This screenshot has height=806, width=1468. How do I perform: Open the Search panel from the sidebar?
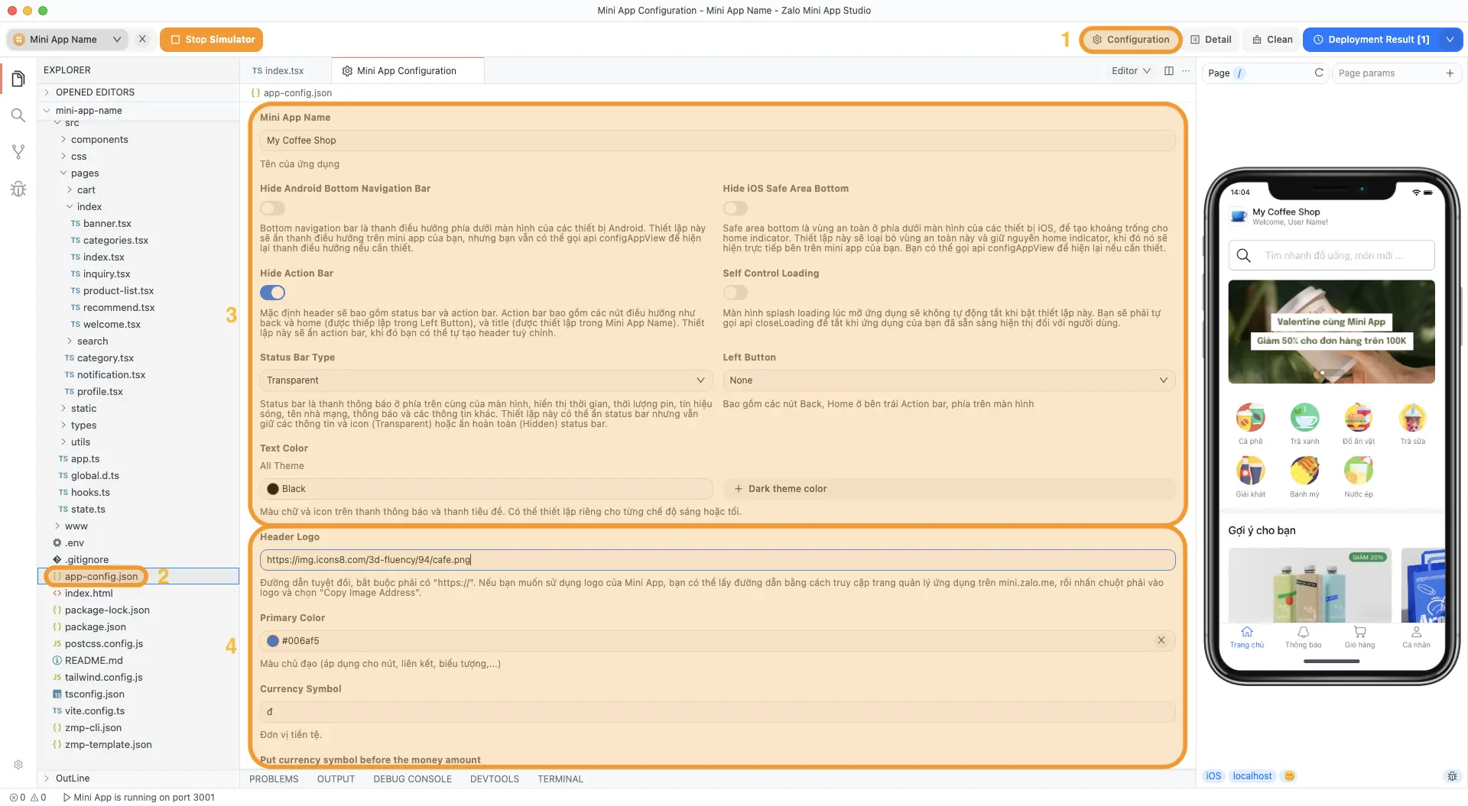tap(18, 115)
